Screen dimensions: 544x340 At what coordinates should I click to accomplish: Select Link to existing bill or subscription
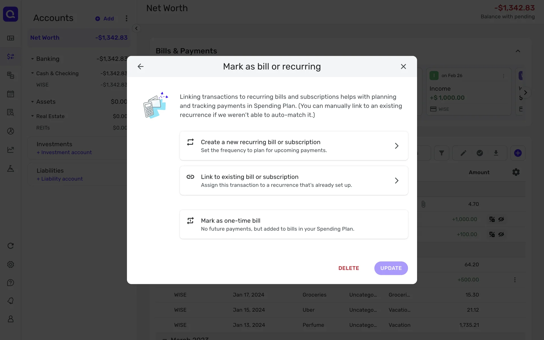294,181
